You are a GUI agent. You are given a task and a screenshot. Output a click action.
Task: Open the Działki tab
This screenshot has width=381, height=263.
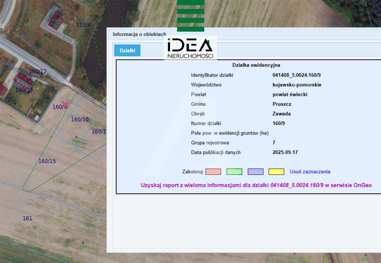[x=127, y=50]
